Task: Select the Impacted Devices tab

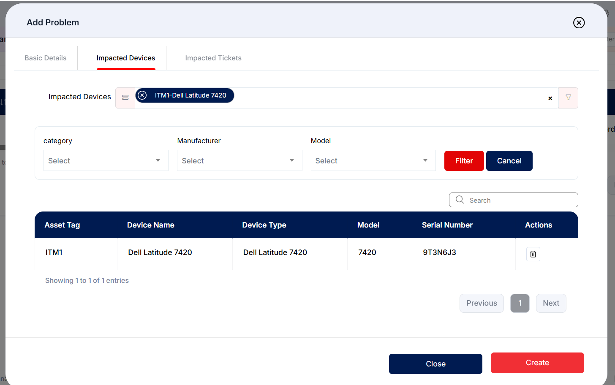Action: tap(126, 58)
